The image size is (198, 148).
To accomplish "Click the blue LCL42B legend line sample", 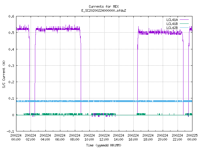I will pyautogui.click(x=184, y=28).
